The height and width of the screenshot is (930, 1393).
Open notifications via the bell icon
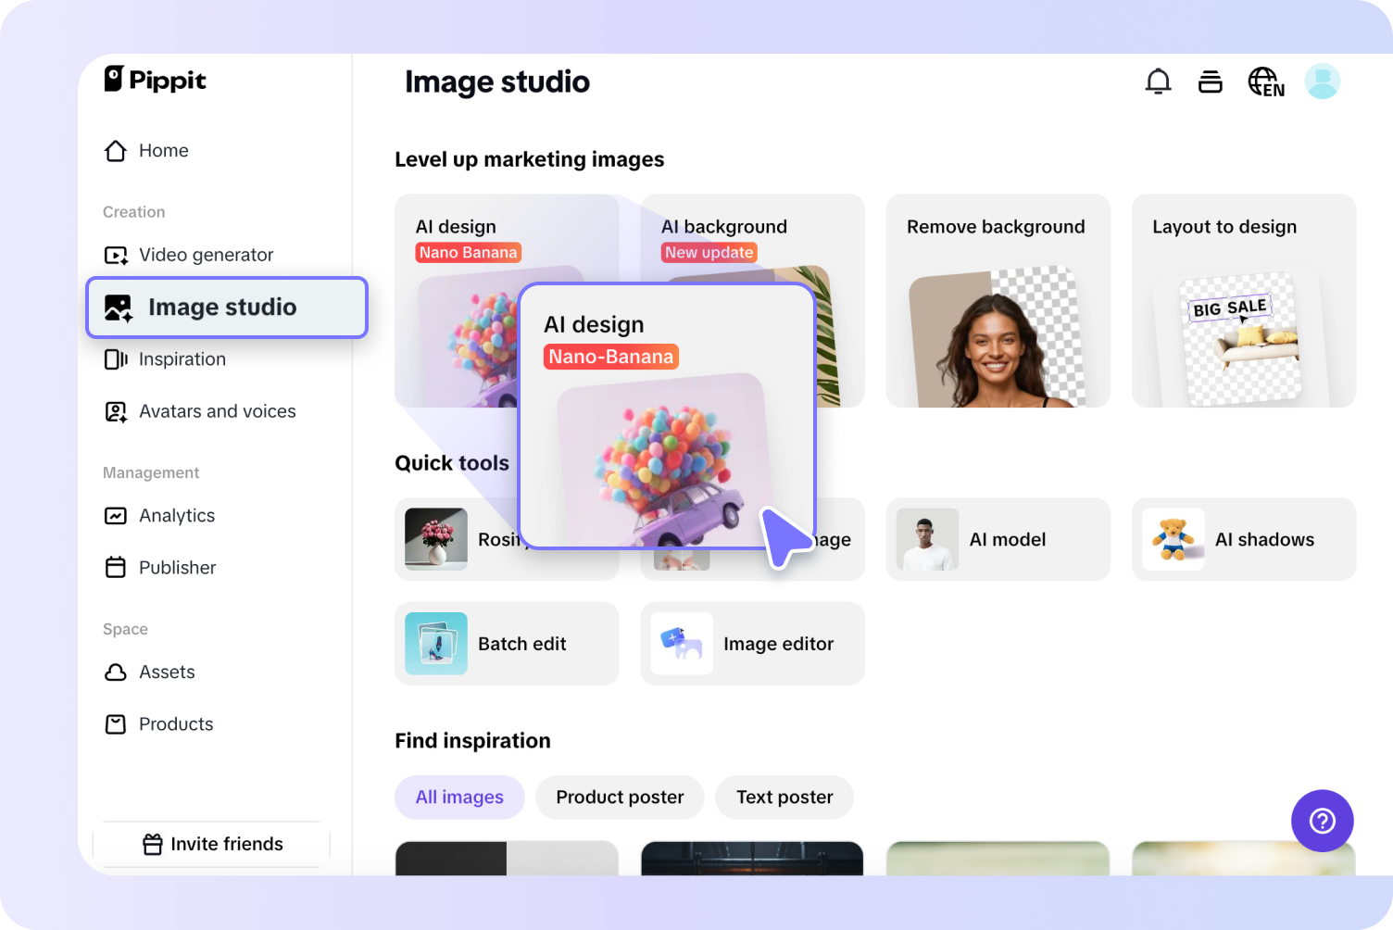pyautogui.click(x=1158, y=81)
